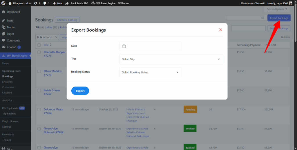The height and width of the screenshot is (150, 297).
Task: Click the WordPress logo in admin bar
Action: pyautogui.click(x=3, y=3)
